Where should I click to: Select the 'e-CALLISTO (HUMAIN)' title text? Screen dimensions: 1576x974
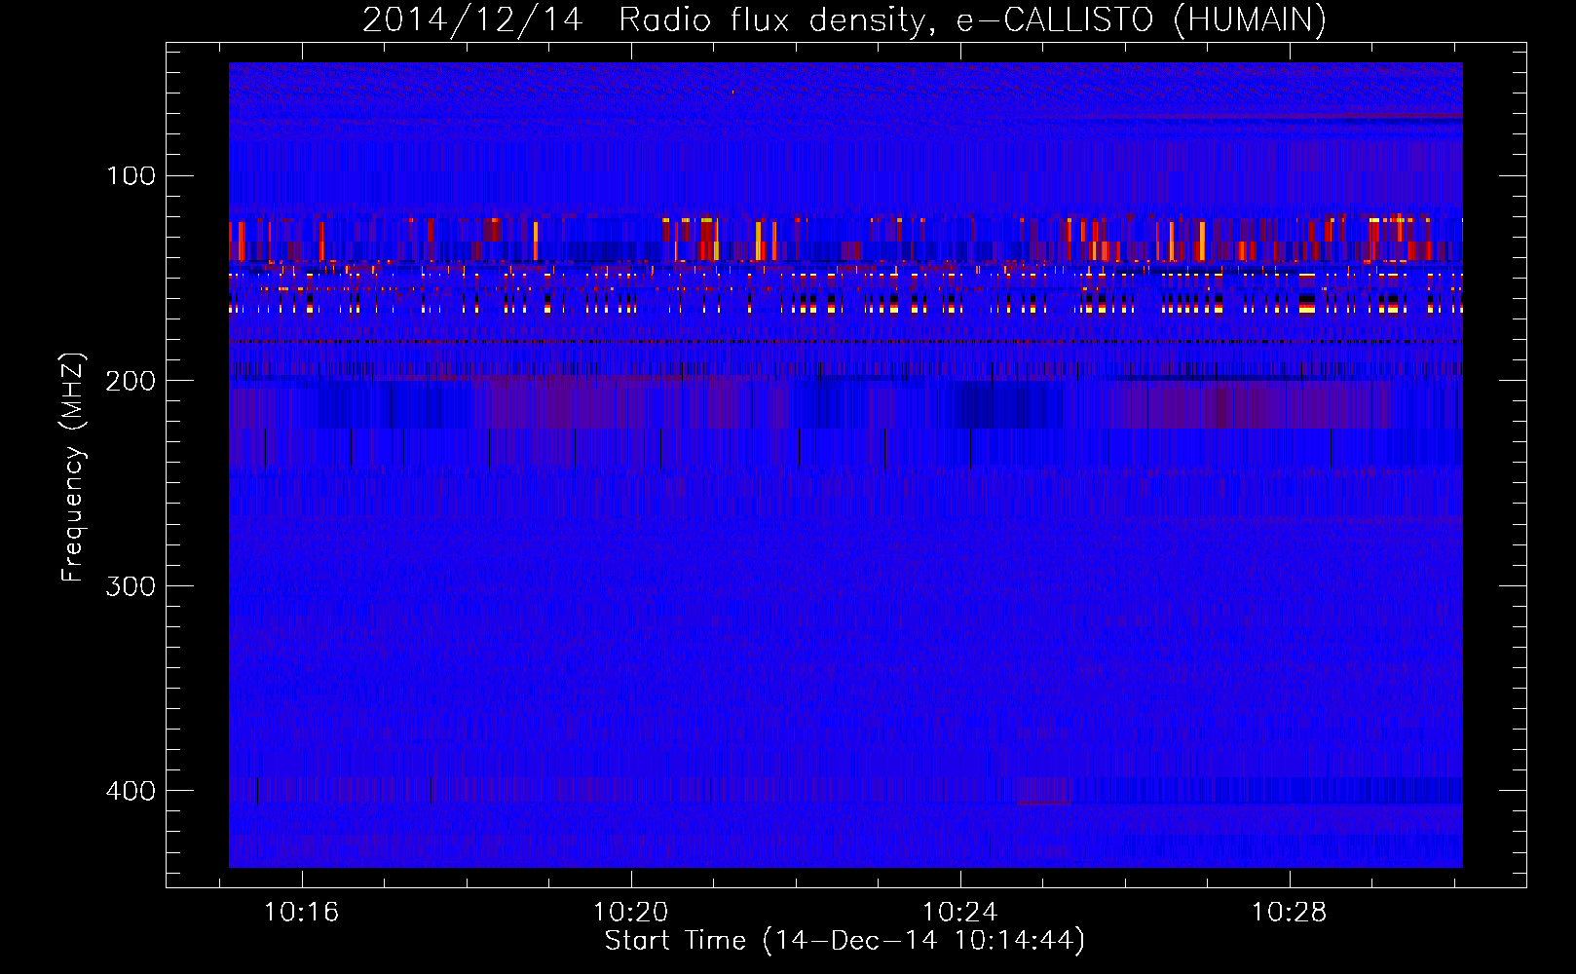(1141, 19)
